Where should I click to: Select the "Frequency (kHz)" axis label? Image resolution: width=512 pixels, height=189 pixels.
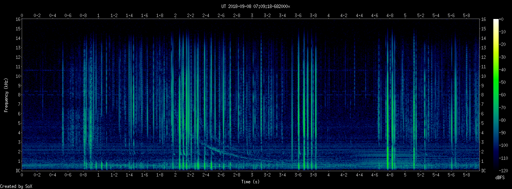(6, 94)
